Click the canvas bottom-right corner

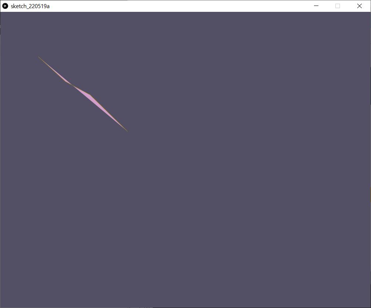(369, 305)
